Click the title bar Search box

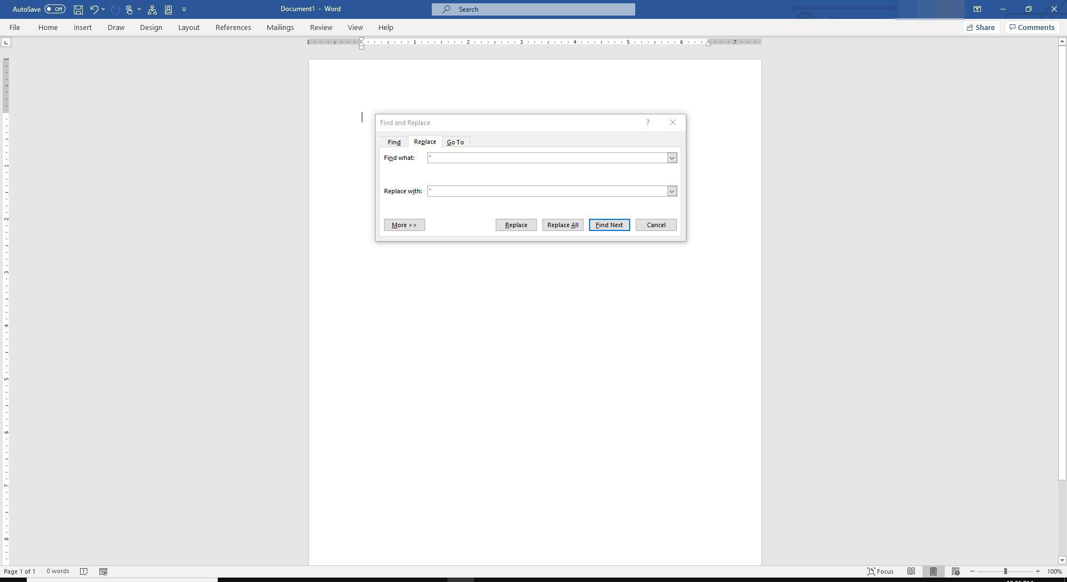[x=533, y=9]
